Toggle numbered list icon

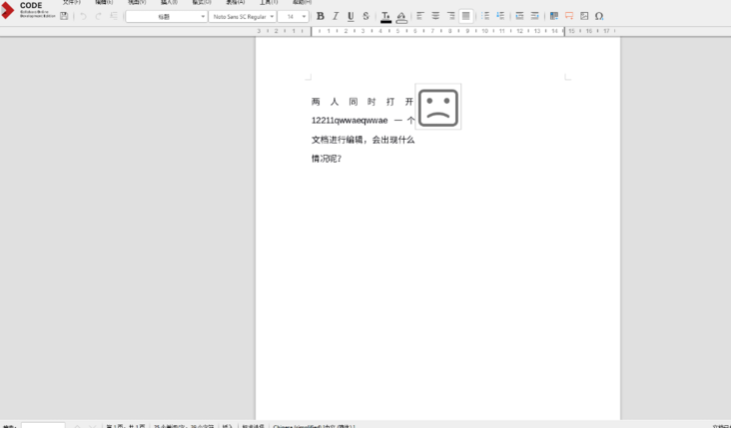pos(500,16)
